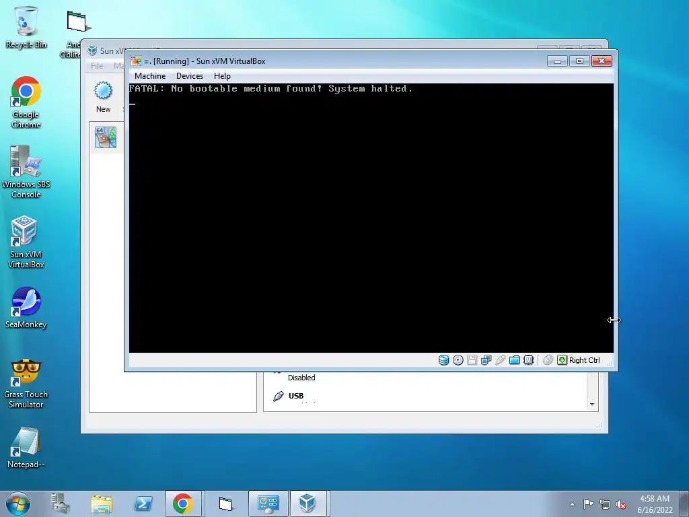The width and height of the screenshot is (689, 517).
Task: Click the hard disk activity icon
Action: [x=444, y=360]
